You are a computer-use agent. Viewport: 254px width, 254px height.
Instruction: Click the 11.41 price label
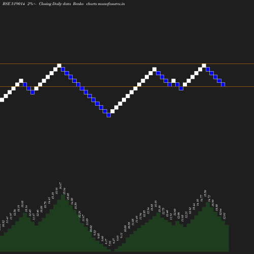pos(7,220)
